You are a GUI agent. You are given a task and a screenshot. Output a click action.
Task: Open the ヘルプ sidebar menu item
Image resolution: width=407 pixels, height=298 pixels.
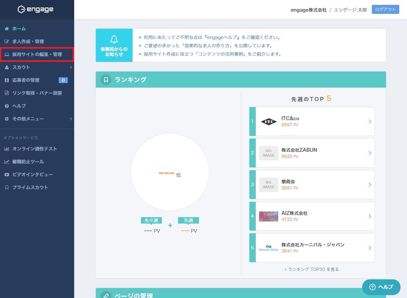click(x=37, y=106)
